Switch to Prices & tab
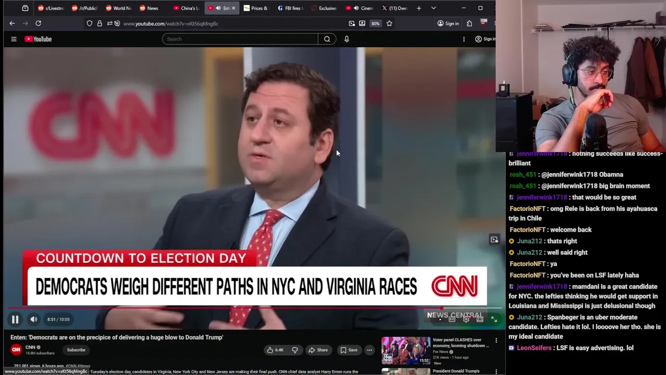The image size is (666, 375). [255, 8]
